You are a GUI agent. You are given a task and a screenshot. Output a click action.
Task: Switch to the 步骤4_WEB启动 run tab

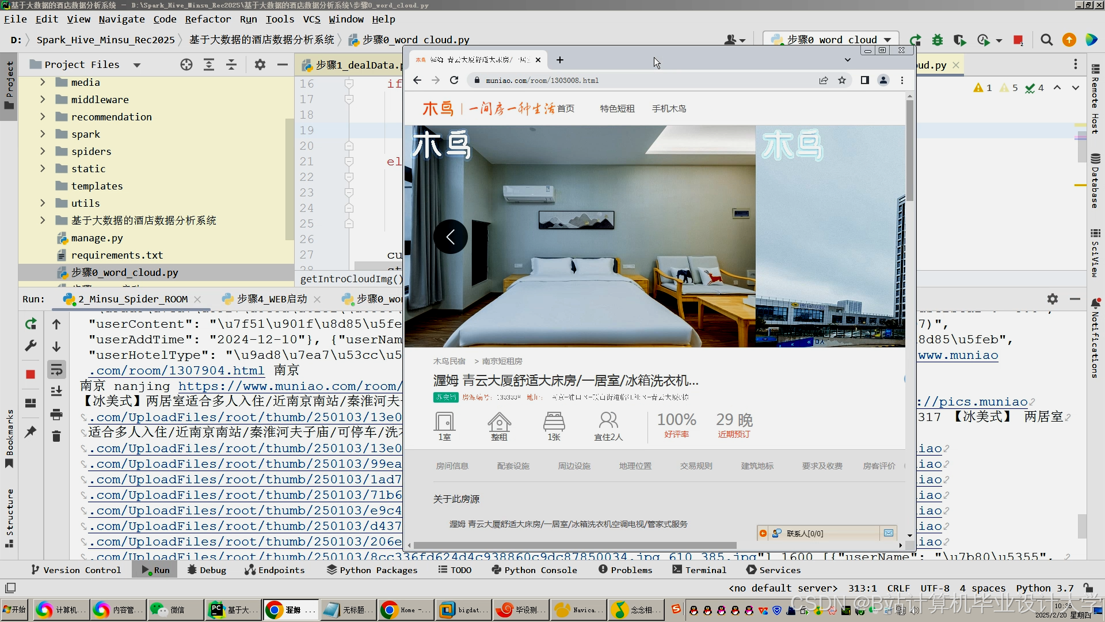pyautogui.click(x=272, y=299)
